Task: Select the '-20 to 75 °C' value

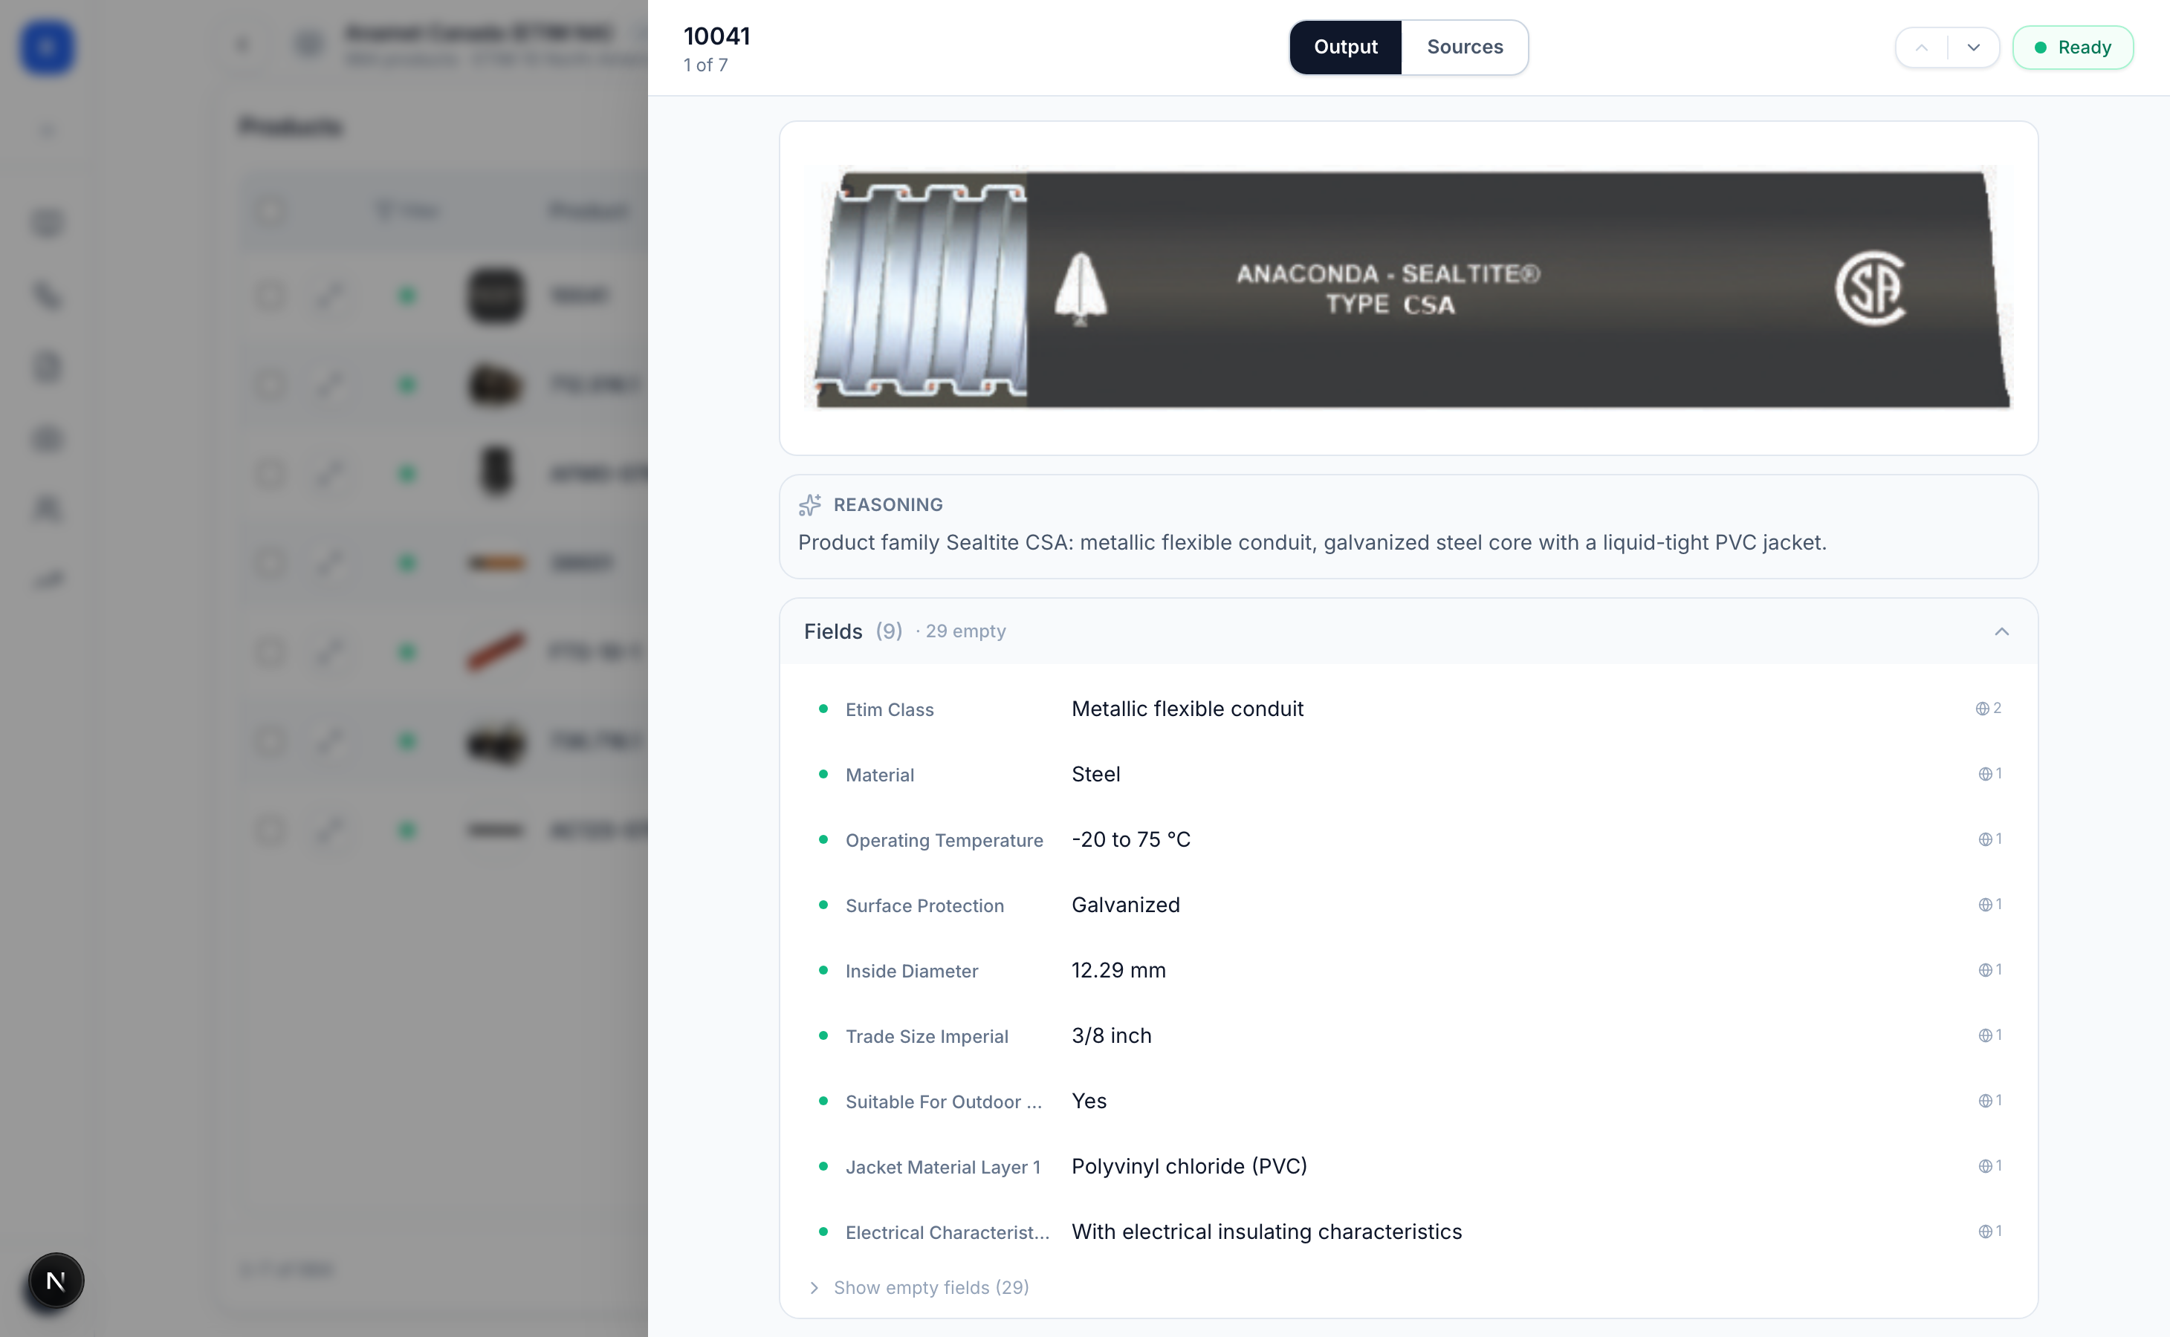Action: pos(1130,840)
